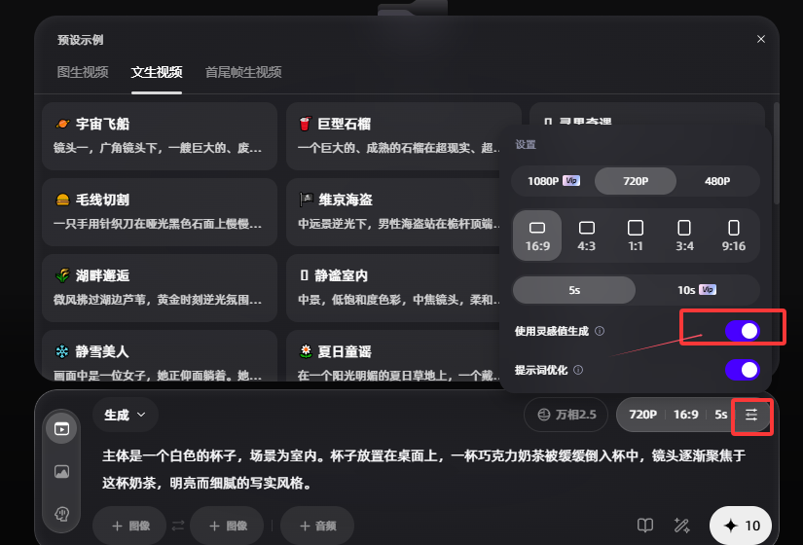Viewport: 803px width, 545px height.
Task: Open the prompt book icon
Action: (x=644, y=526)
